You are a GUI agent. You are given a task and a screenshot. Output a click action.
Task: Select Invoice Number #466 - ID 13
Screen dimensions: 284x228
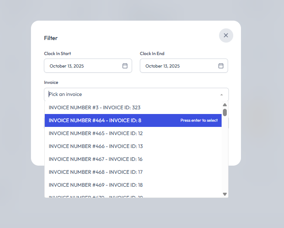(x=96, y=146)
